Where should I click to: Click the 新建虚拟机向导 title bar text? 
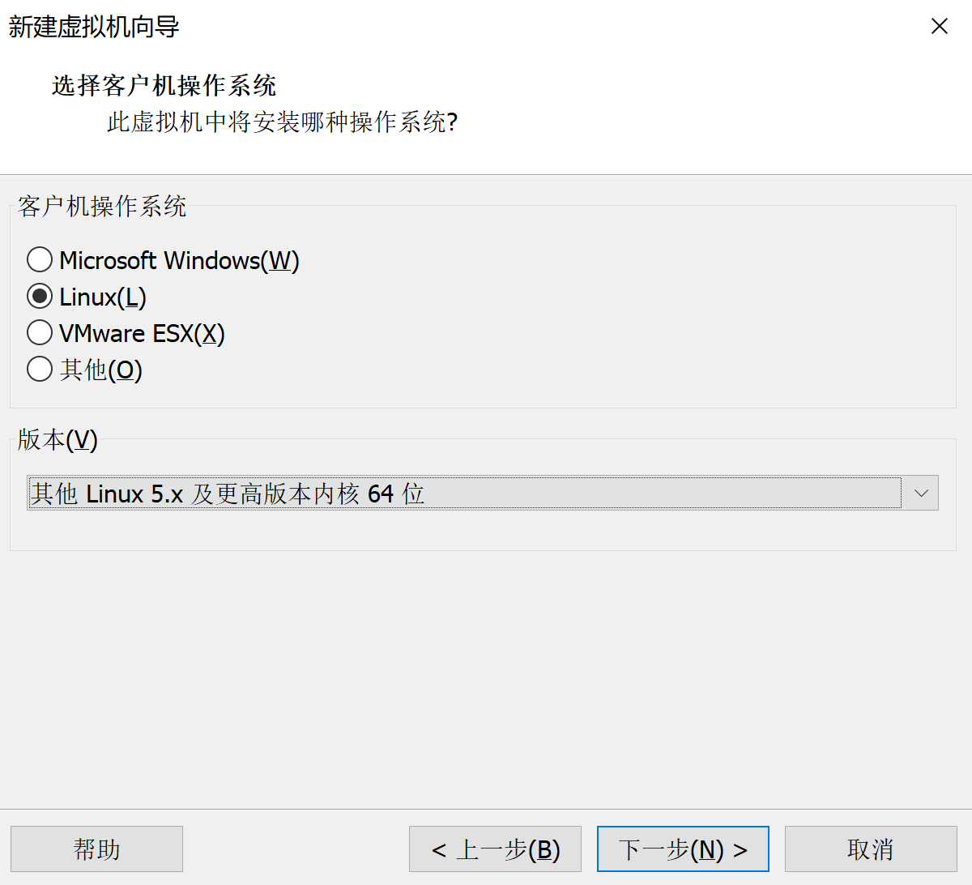point(94,27)
